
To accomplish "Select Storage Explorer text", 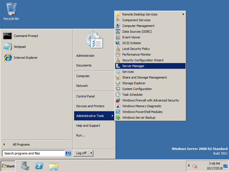I will point(134,83).
